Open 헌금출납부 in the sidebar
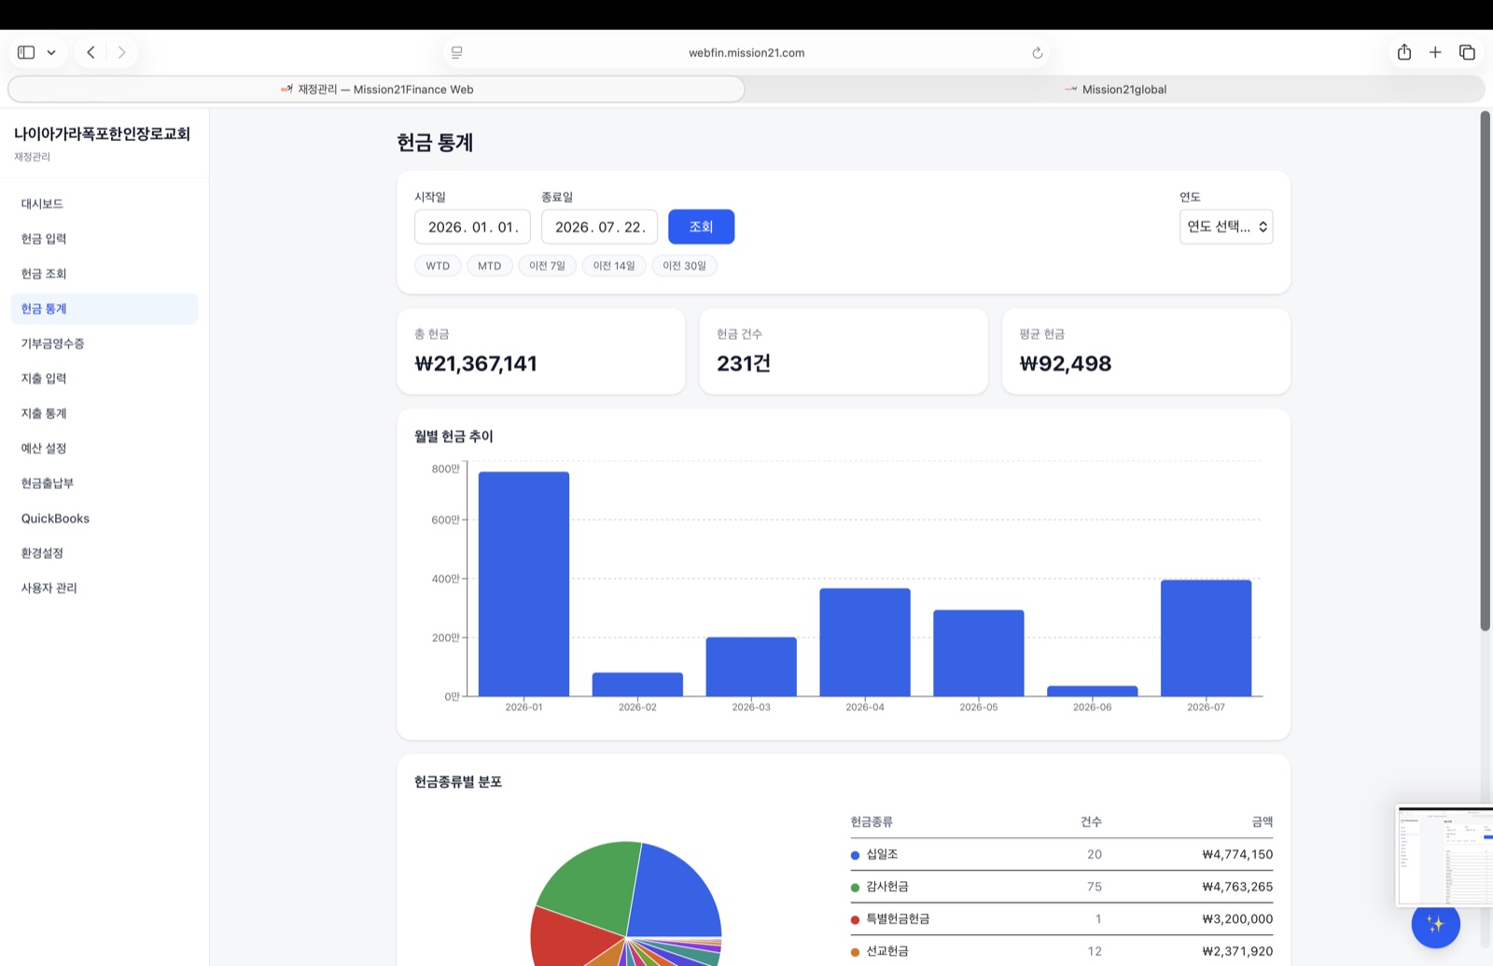The height and width of the screenshot is (966, 1493). point(105,483)
